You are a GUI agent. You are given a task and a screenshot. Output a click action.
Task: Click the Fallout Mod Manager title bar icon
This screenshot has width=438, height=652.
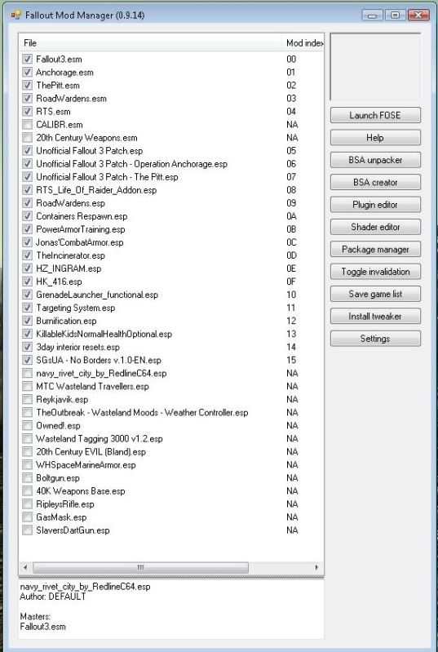click(15, 16)
